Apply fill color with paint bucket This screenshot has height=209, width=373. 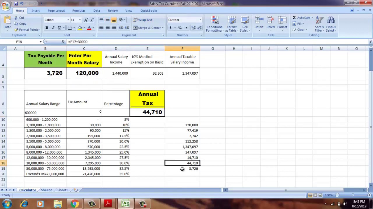coord(80,28)
